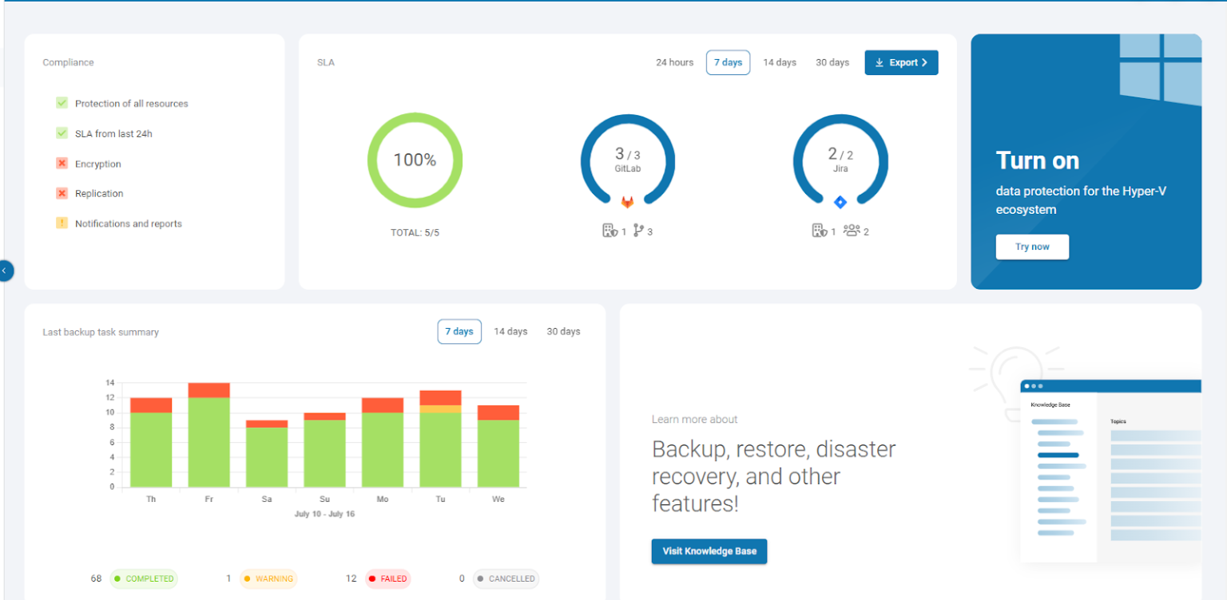
Task: Expand the Try now promotional action
Action: [1032, 247]
